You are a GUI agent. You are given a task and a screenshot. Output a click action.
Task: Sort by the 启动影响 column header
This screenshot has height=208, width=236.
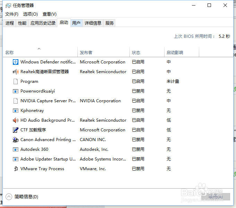182,52
